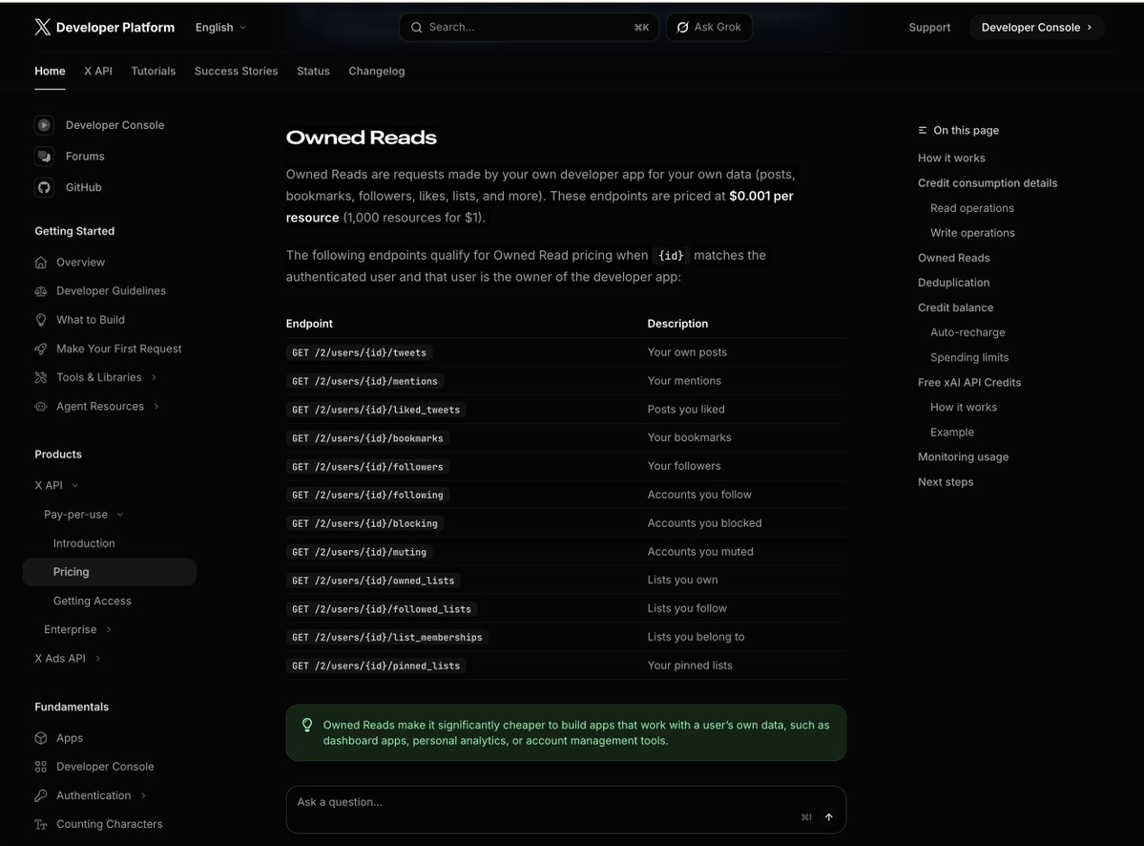Click the Ask a question input

pos(566,810)
